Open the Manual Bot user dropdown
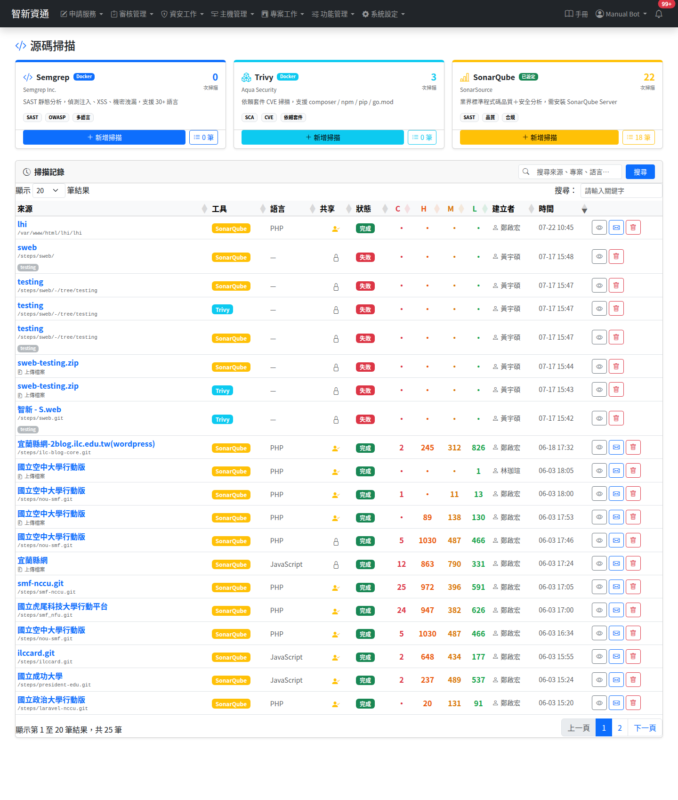Viewport: 678px width, 800px height. coord(621,14)
